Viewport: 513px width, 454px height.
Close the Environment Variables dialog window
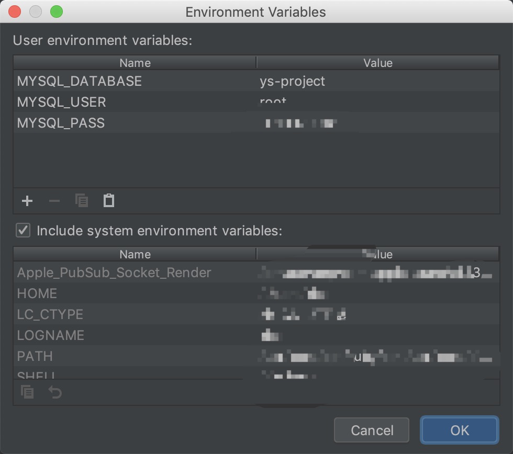15,12
